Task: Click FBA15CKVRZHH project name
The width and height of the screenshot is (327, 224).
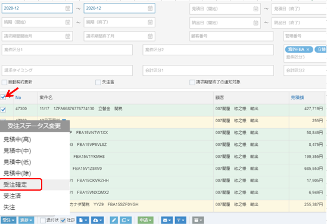Action: pos(93,181)
